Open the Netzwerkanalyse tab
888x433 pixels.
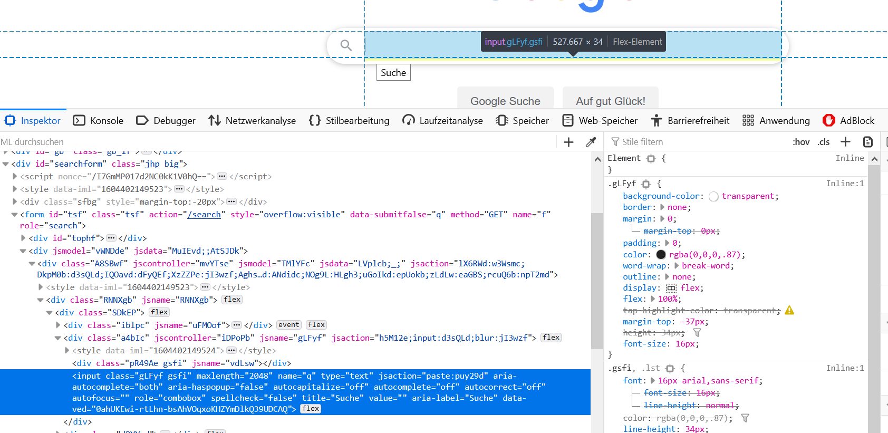[252, 121]
